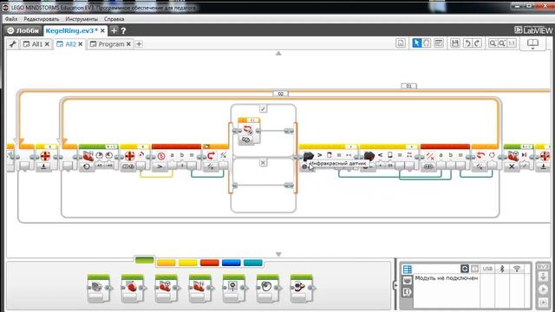Viewport: 555px width, 312px height.
Task: Click the loop label 02
Action: [x=280, y=94]
